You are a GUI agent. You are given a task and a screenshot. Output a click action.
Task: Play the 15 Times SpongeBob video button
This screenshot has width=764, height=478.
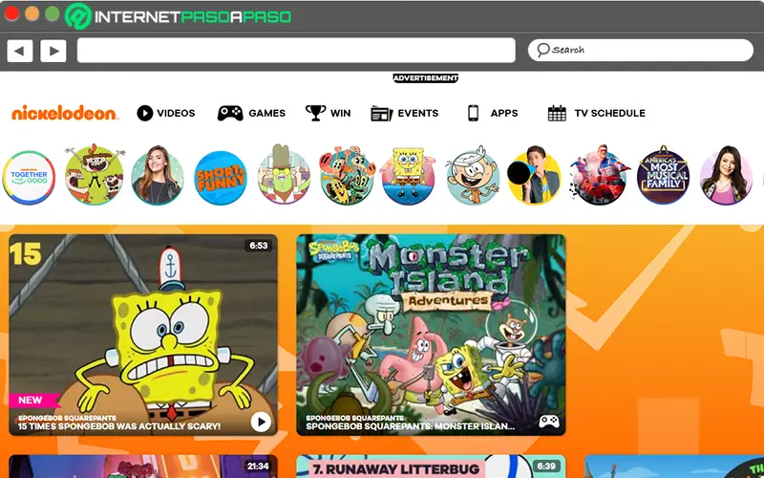pyautogui.click(x=261, y=422)
